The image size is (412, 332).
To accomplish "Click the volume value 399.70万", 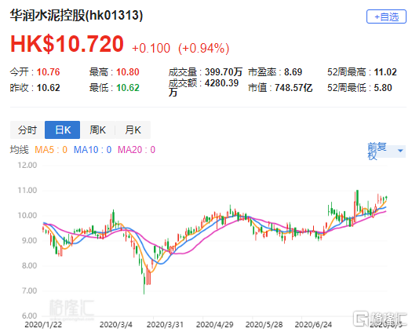I will (x=224, y=72).
